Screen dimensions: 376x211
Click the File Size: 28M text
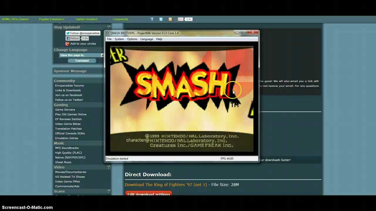225,185
